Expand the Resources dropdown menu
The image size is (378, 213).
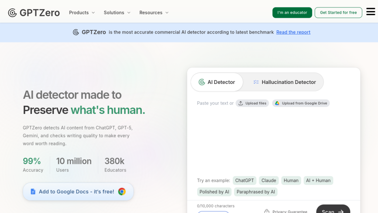(x=154, y=13)
